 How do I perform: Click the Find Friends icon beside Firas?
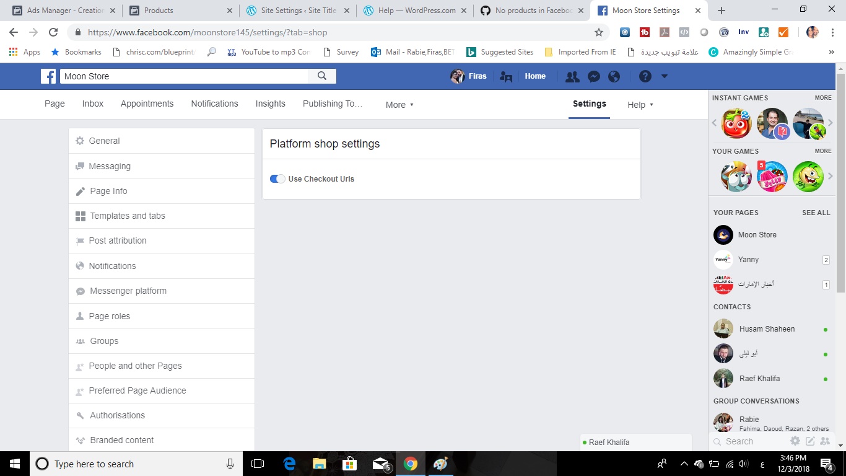tap(506, 77)
